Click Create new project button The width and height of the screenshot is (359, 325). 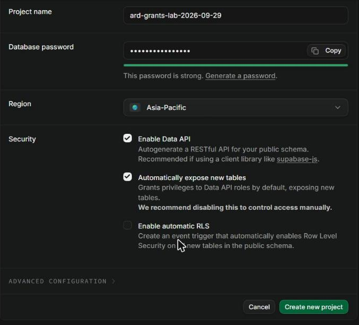point(314,307)
